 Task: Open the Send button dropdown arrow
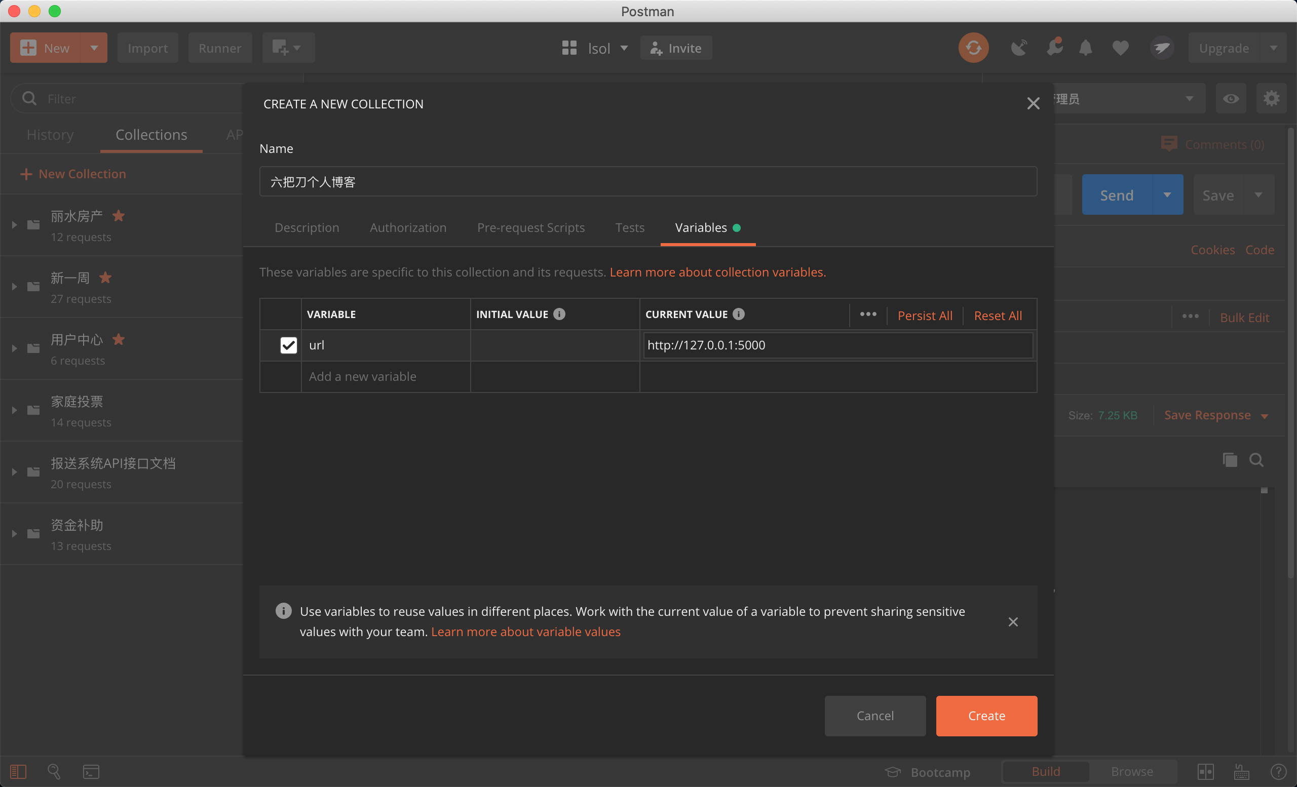tap(1167, 194)
